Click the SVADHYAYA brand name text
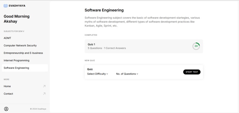The image size is (239, 113). point(17,6)
